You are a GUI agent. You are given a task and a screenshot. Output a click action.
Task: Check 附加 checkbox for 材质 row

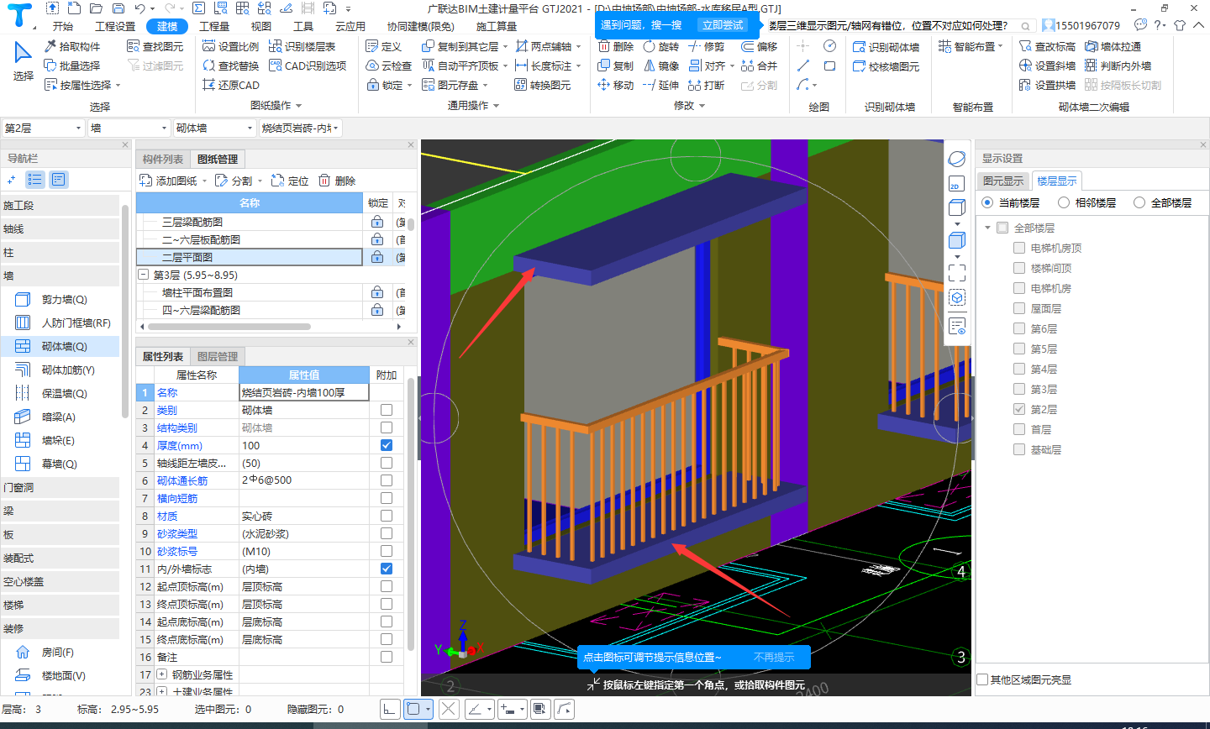(387, 516)
